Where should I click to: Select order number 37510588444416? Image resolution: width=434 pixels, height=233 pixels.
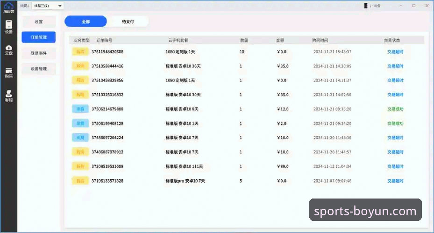107,66
